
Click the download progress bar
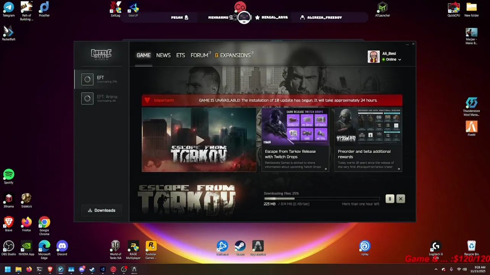point(322,199)
